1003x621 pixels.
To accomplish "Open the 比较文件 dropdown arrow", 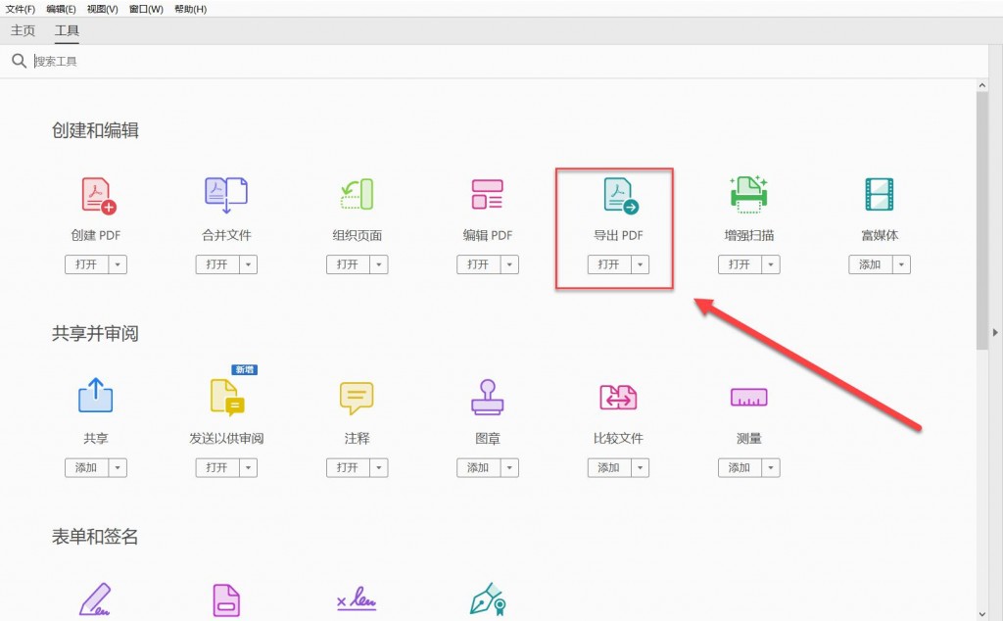I will [640, 467].
